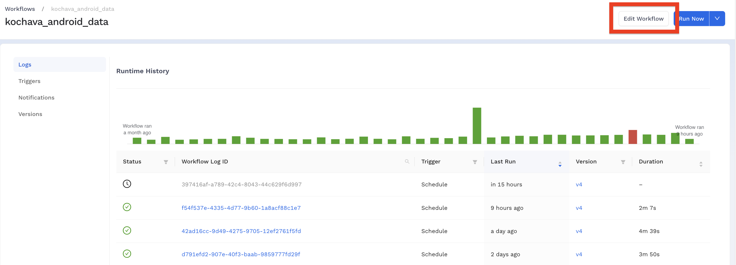Filter the Version column using the funnel icon
The image size is (736, 265).
pyautogui.click(x=623, y=162)
